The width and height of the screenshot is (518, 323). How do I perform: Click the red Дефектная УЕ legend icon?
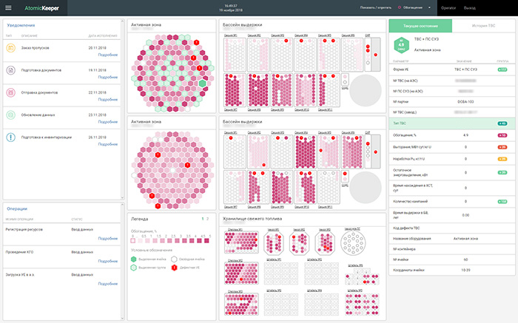(x=175, y=269)
